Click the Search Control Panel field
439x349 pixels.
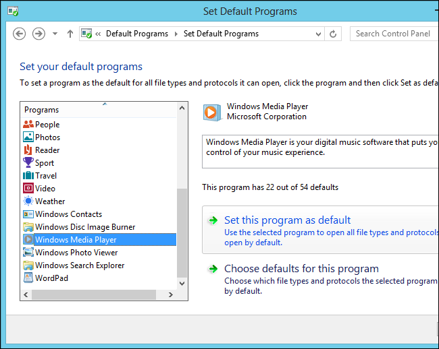click(393, 34)
